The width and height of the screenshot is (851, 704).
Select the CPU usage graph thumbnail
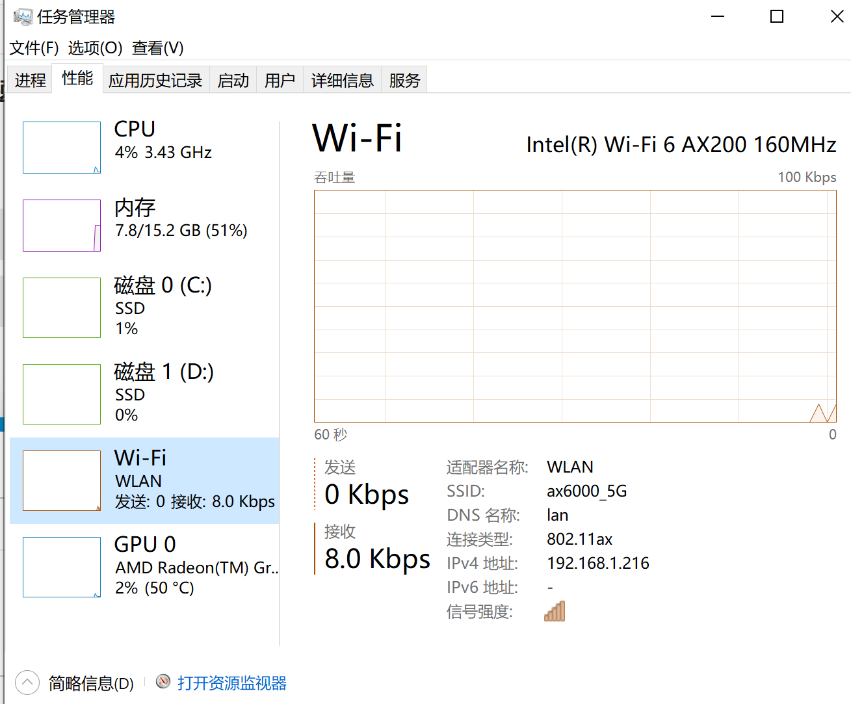click(62, 148)
